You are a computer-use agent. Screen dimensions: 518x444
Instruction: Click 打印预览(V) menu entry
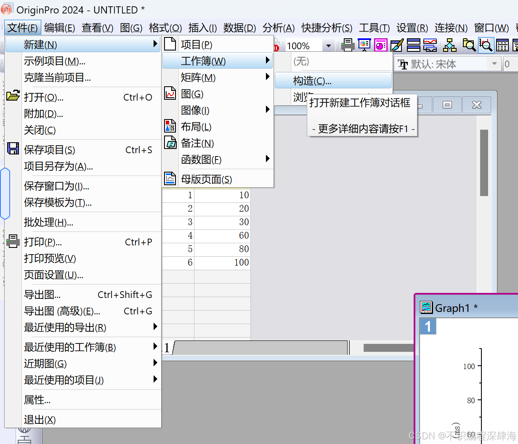click(83, 258)
